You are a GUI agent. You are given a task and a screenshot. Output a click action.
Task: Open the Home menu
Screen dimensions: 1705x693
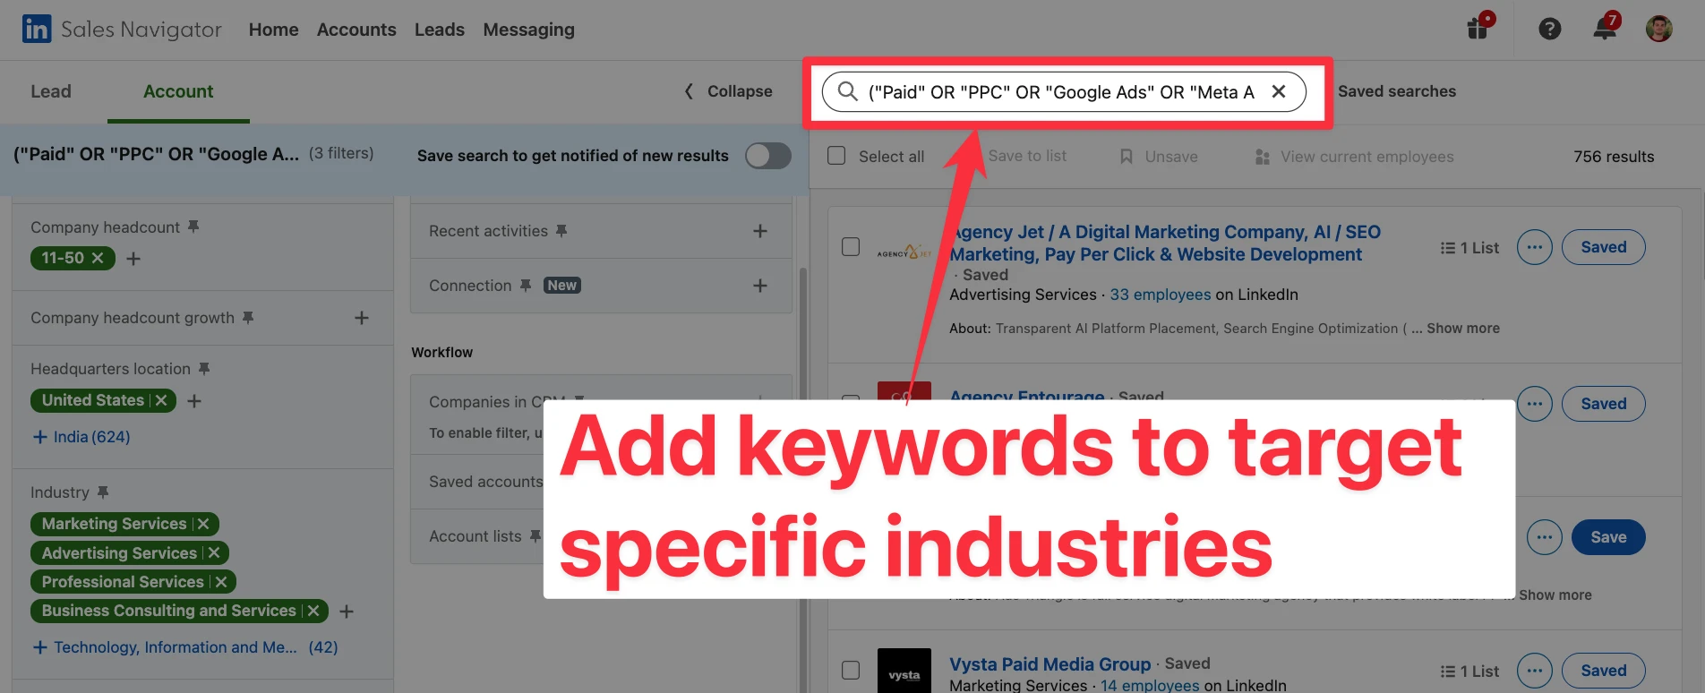[x=274, y=30]
